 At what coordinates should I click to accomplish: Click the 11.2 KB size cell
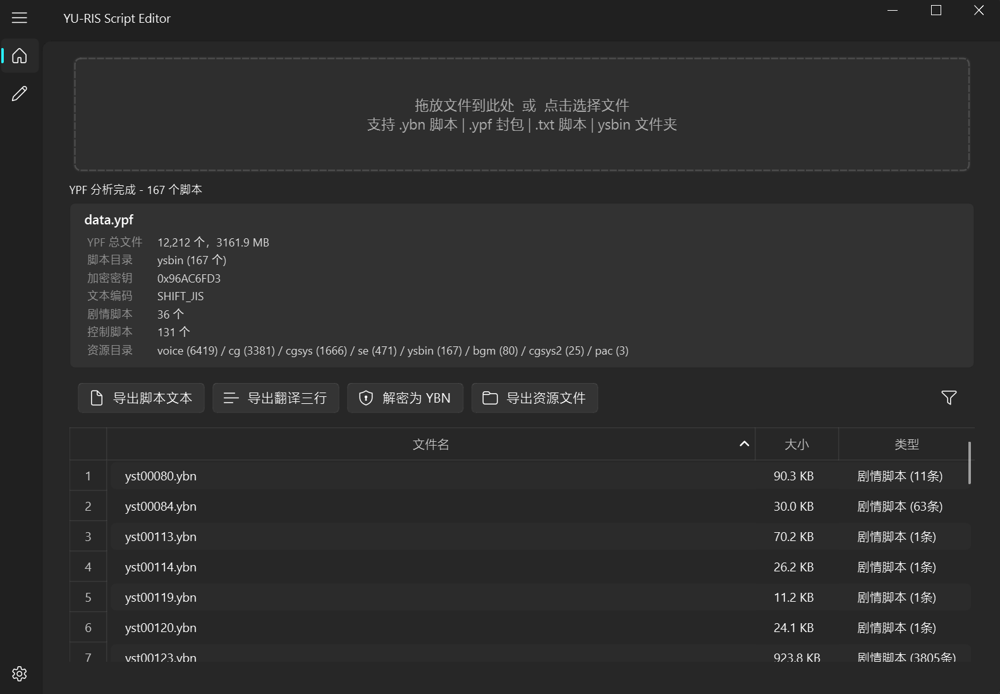click(793, 597)
